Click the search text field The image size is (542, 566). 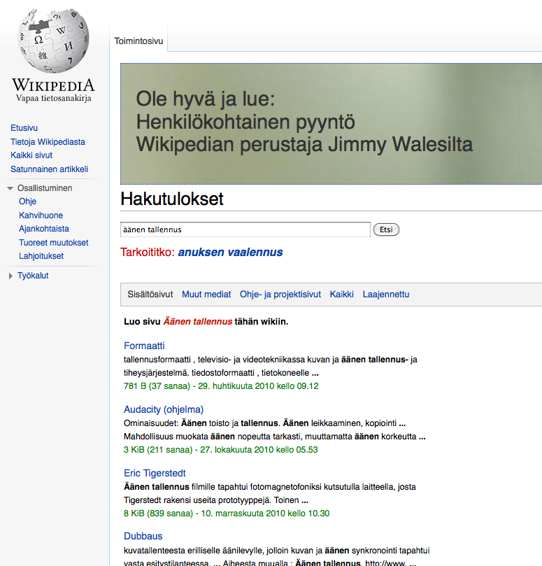click(x=245, y=229)
